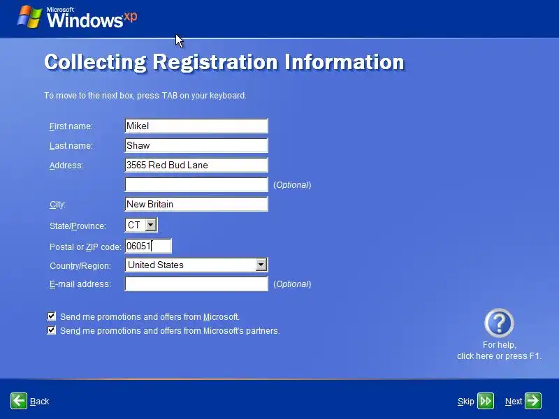Focus the First name field containing Mikel

196,126
